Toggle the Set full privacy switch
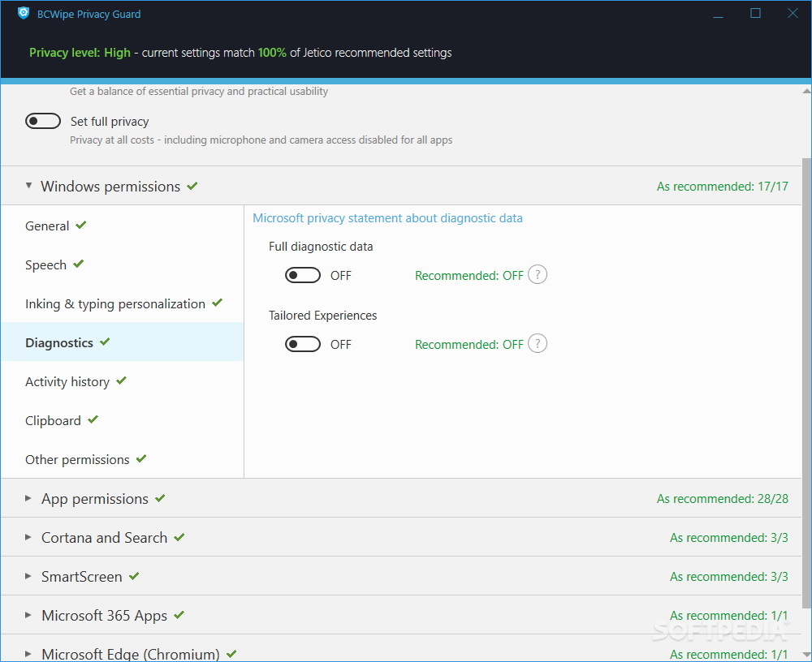The width and height of the screenshot is (812, 662). [43, 121]
